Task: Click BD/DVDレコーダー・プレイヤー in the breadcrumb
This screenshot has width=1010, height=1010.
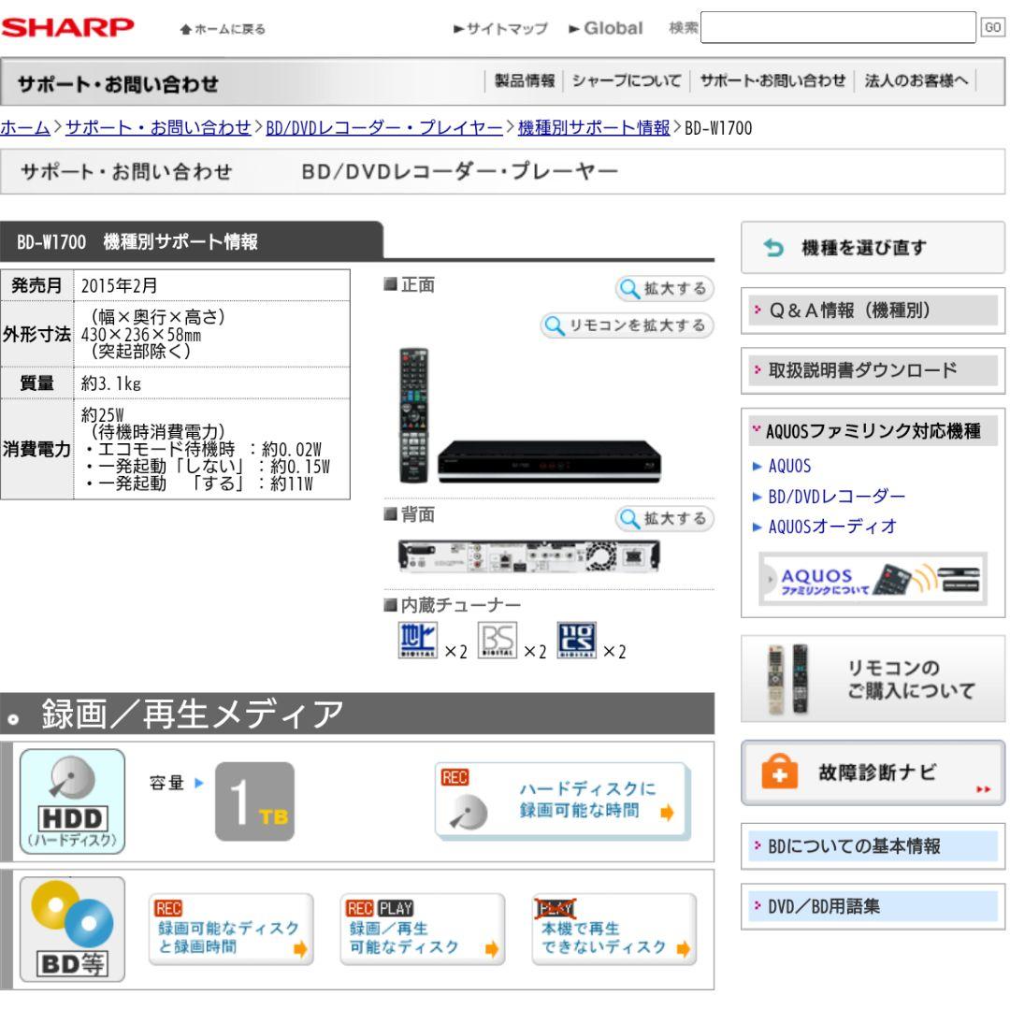Action: pyautogui.click(x=384, y=127)
